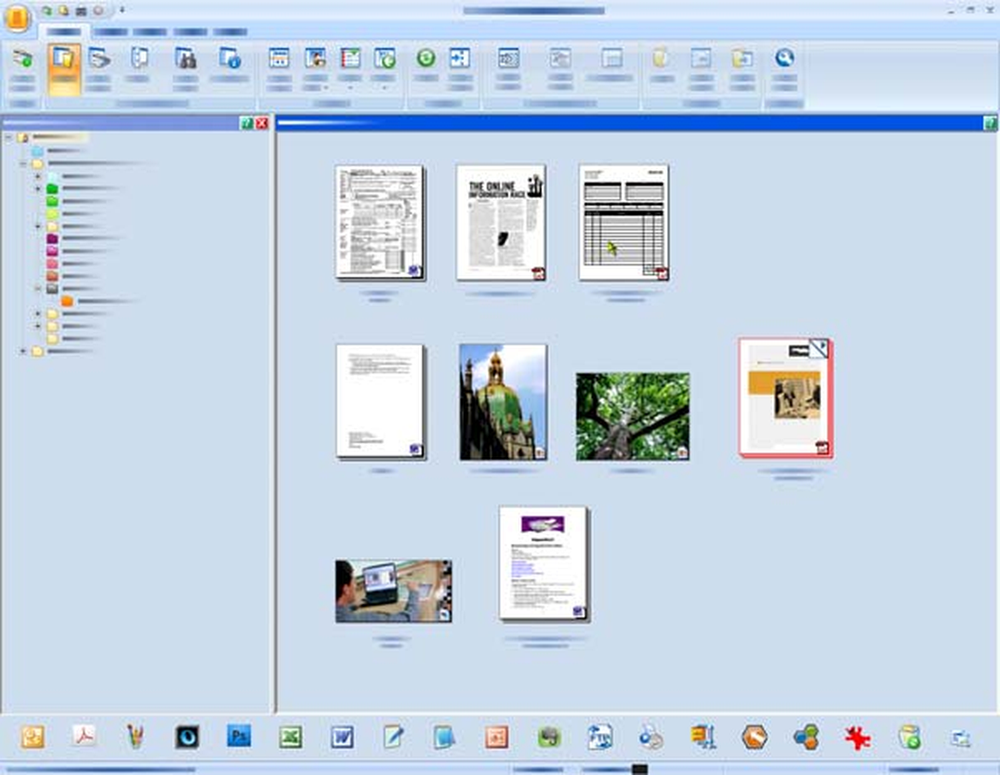This screenshot has height=775, width=1000.
Task: Select the green domed building photo thumbnail
Action: [x=504, y=402]
